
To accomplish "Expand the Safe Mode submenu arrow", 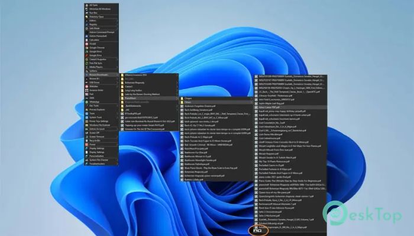I will pos(117,28).
